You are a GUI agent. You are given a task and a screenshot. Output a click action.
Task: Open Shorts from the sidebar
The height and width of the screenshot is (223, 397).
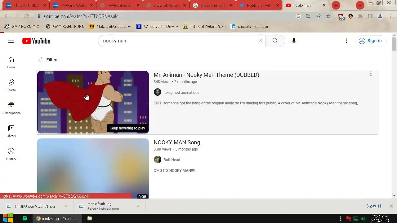pyautogui.click(x=11, y=85)
